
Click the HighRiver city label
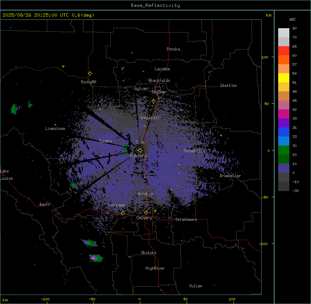coord(155,268)
